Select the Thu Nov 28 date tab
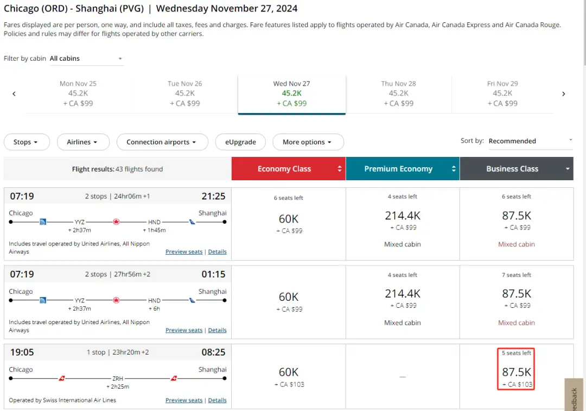 tap(398, 93)
